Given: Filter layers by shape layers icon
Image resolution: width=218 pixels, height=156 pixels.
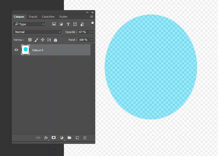Looking at the screenshot, I should pyautogui.click(x=75, y=24).
